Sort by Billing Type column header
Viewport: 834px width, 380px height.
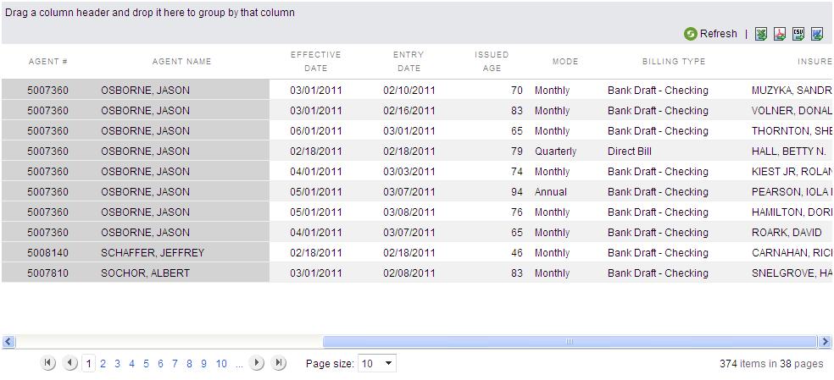point(673,62)
